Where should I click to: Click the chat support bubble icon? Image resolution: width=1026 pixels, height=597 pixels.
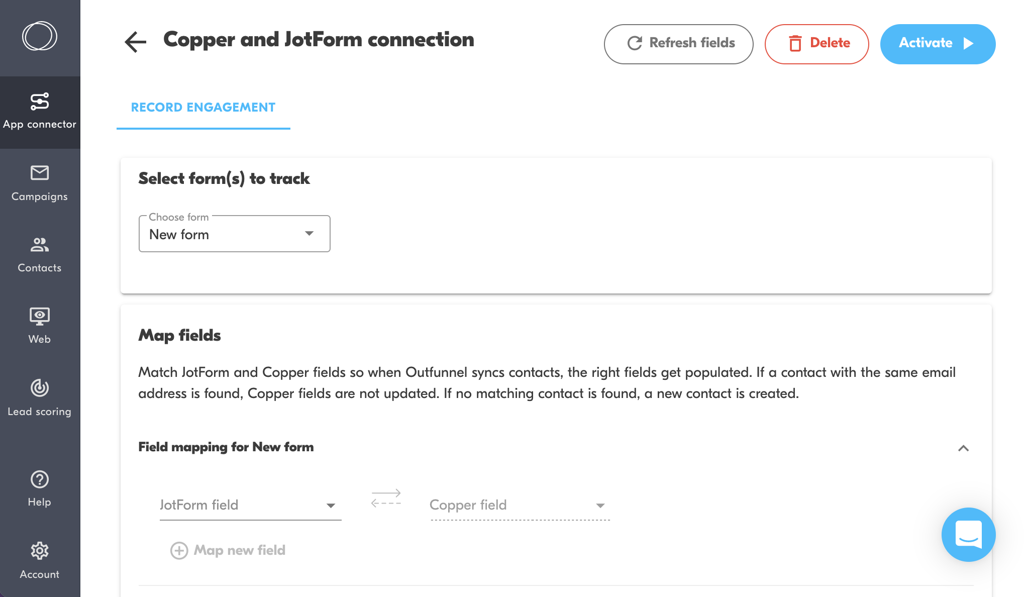pos(968,535)
